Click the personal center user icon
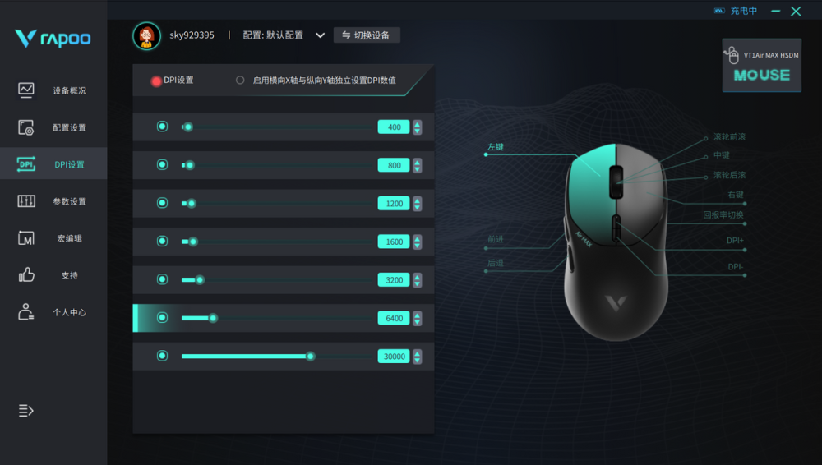 coord(26,312)
